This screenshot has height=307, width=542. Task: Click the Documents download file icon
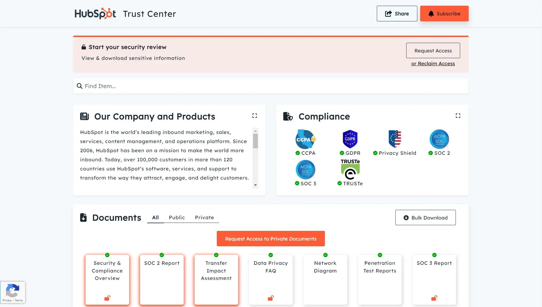pyautogui.click(x=83, y=217)
